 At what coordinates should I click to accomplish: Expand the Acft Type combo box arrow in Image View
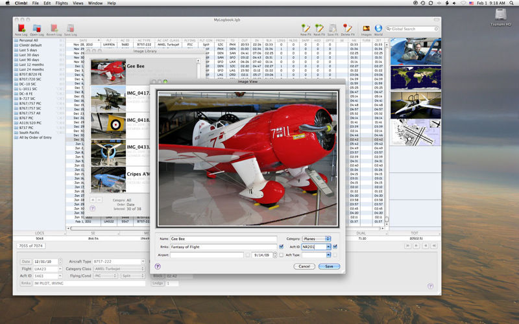(328, 255)
